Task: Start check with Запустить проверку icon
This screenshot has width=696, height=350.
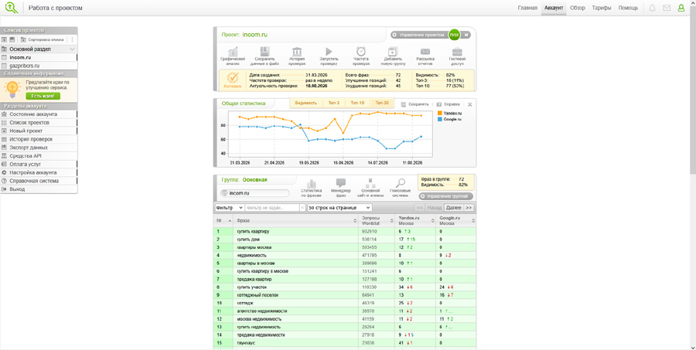Action: [x=329, y=52]
